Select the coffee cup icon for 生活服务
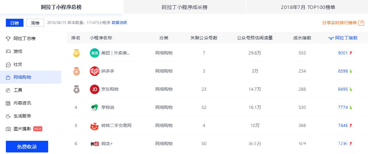This screenshot has height=154, width=368. coord(8,116)
